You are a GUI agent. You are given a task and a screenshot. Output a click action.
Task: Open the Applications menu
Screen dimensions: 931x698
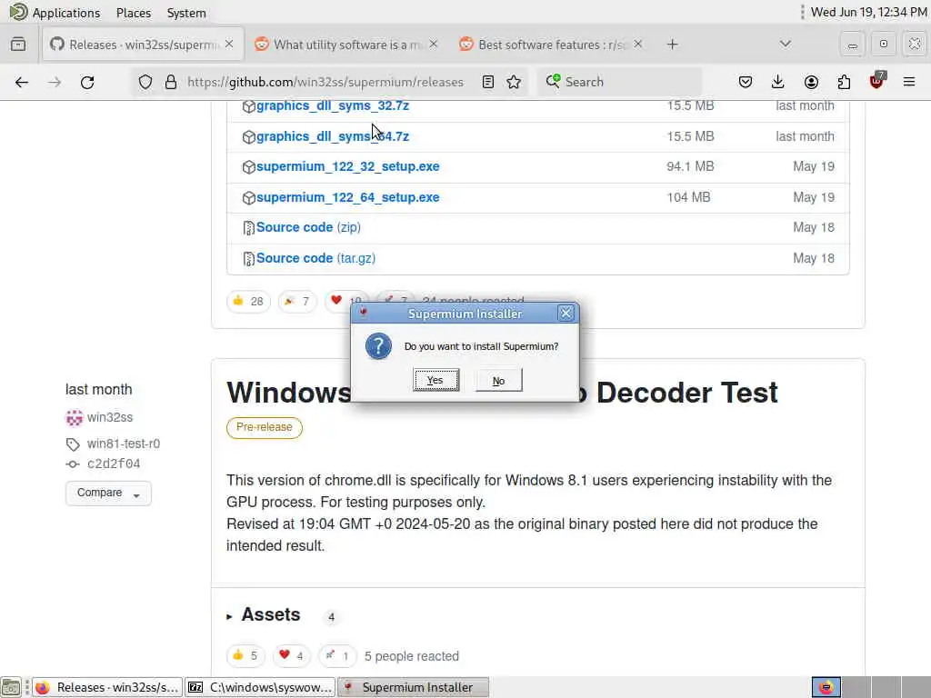tap(65, 13)
